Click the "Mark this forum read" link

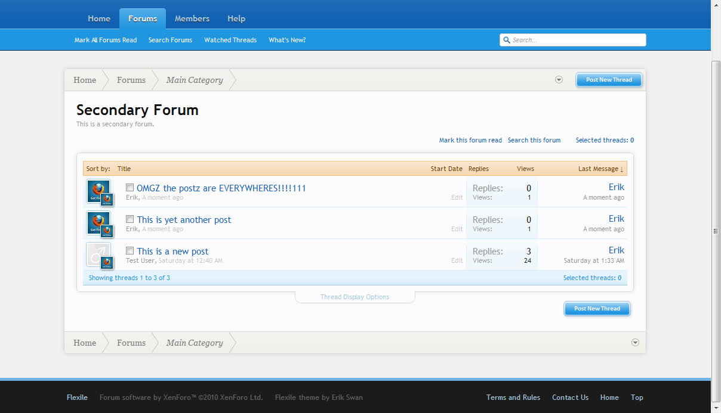coord(470,140)
